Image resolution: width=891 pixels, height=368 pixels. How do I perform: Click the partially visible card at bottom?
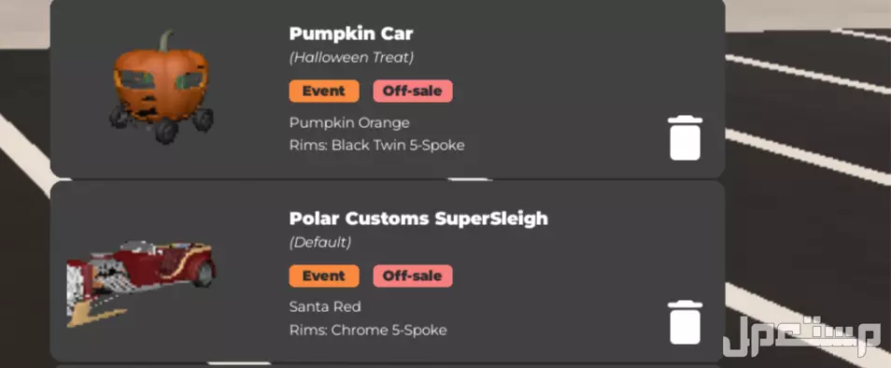pyautogui.click(x=388, y=366)
